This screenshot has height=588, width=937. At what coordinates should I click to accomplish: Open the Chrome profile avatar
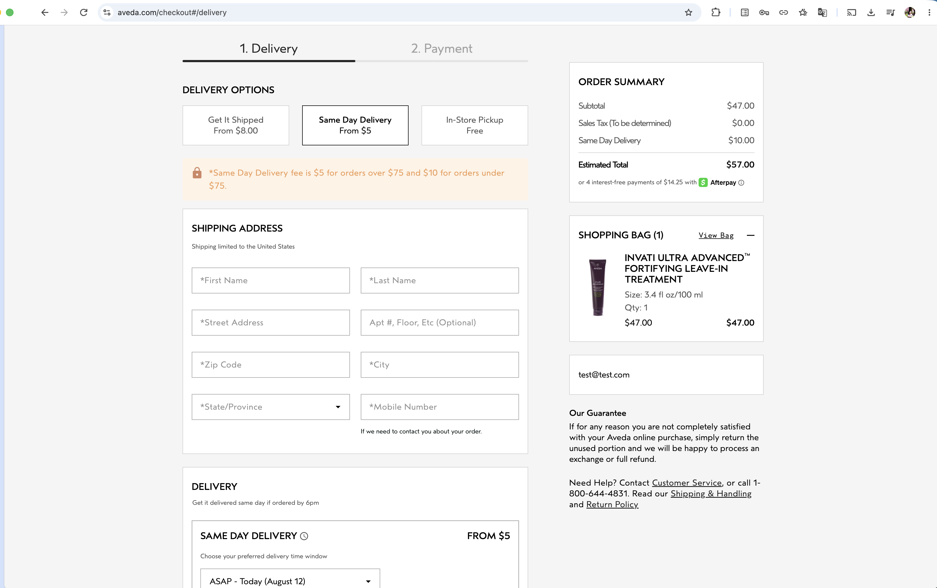[x=910, y=12]
